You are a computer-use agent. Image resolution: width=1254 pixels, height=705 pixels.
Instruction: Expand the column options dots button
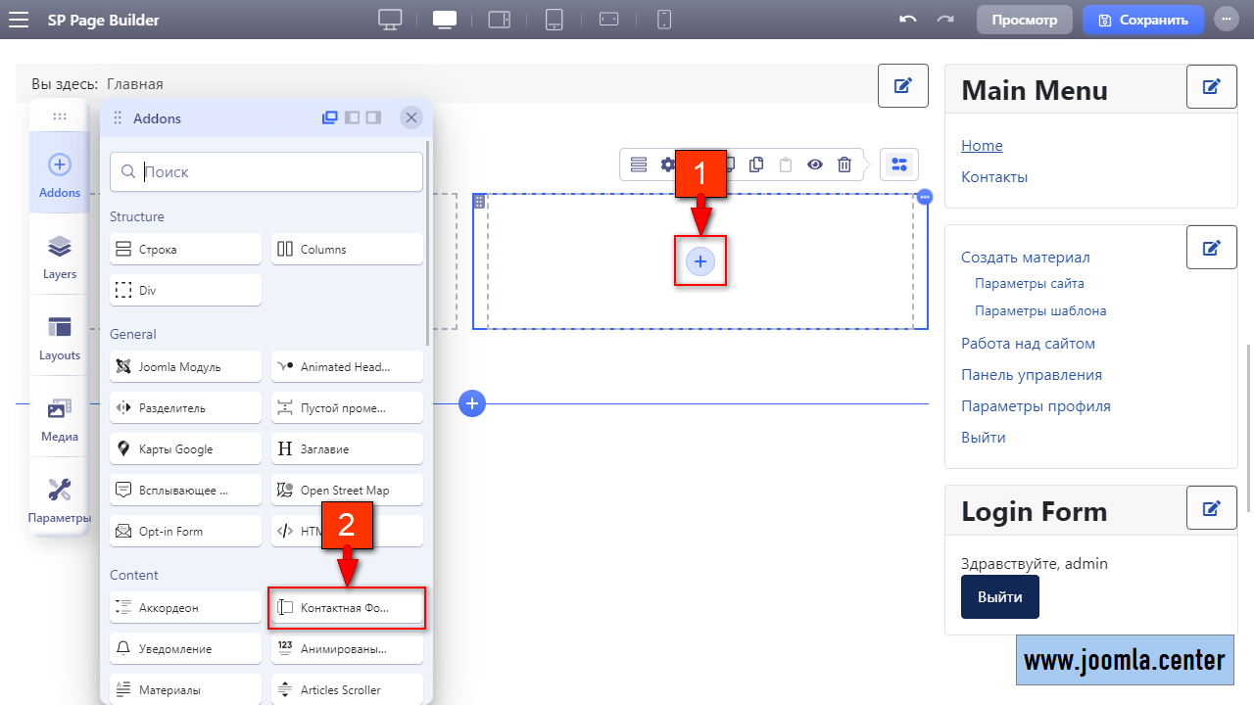924,197
